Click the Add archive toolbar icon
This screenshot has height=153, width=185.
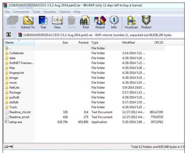(x=12, y=22)
